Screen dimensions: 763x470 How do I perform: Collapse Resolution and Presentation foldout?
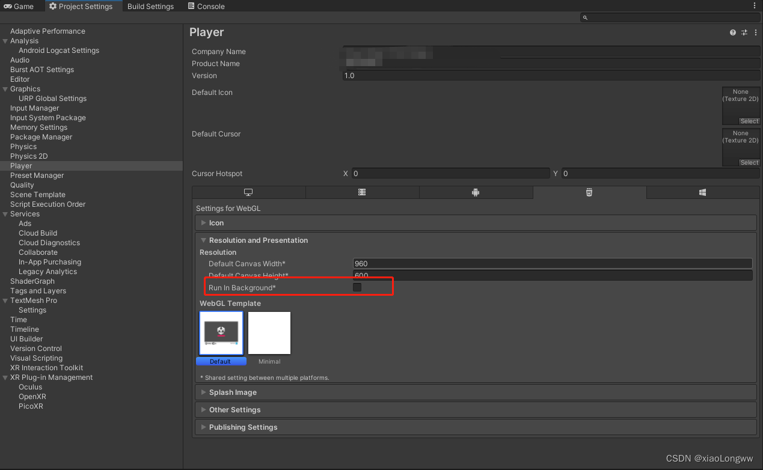coord(203,240)
